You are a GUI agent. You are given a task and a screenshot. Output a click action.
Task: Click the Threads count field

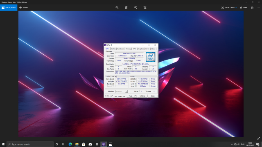(x=154, y=91)
